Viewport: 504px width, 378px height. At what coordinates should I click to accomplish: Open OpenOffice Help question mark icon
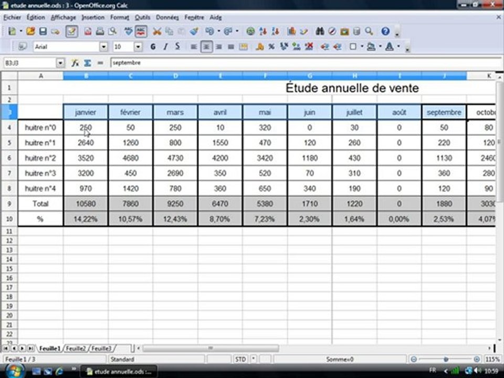pos(385,31)
